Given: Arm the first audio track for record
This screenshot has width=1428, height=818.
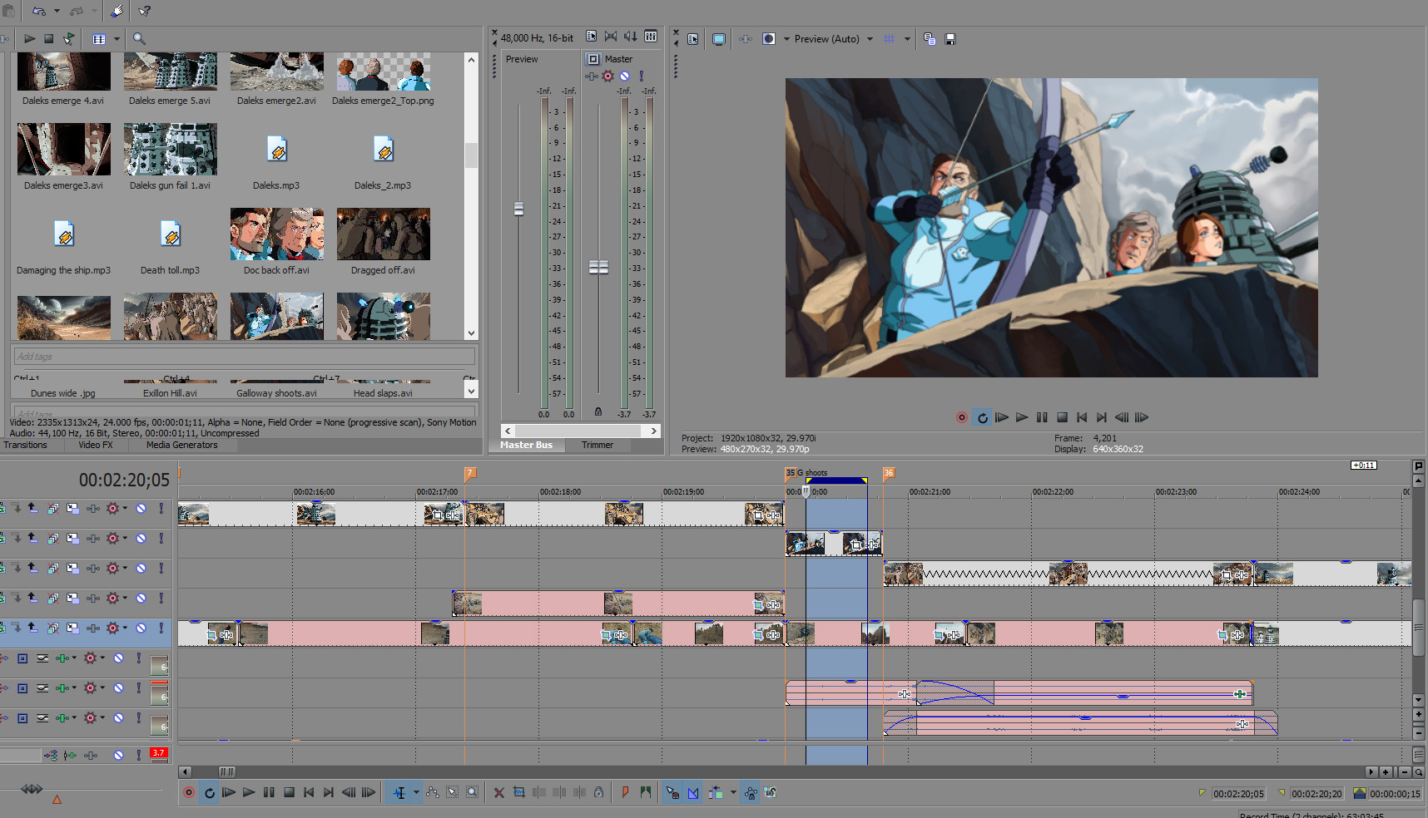Looking at the screenshot, I should [22, 658].
